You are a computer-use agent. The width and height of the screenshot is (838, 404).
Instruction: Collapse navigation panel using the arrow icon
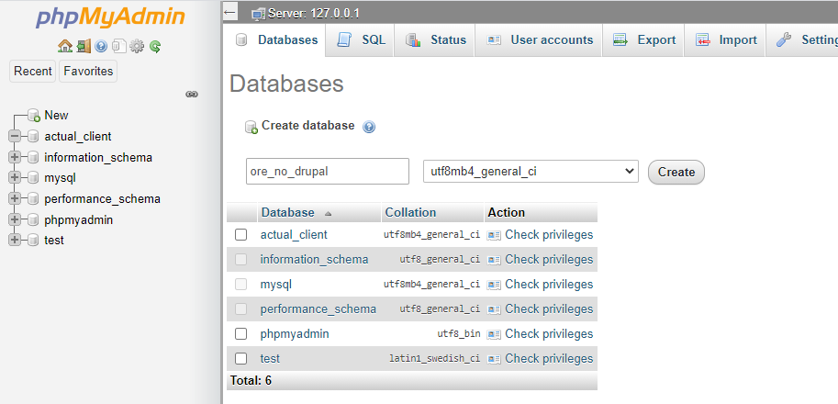point(230,12)
